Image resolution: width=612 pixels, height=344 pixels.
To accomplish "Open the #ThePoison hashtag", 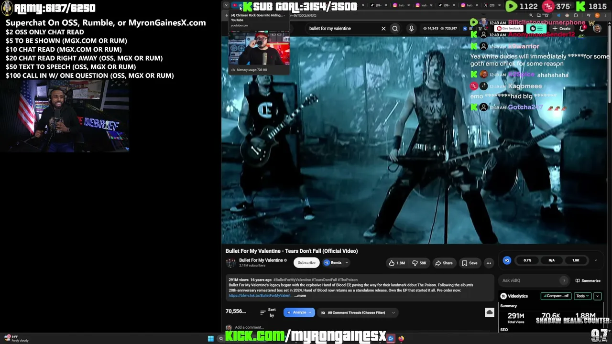I will pyautogui.click(x=348, y=280).
